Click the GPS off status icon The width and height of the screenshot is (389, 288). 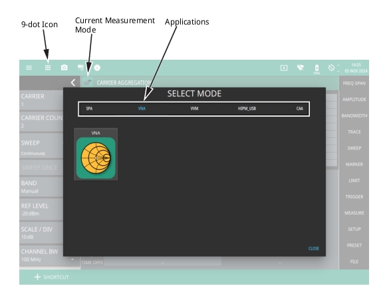point(331,68)
